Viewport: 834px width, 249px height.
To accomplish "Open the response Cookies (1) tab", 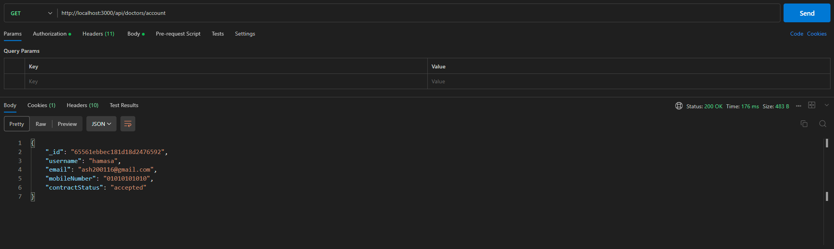I will tap(41, 106).
